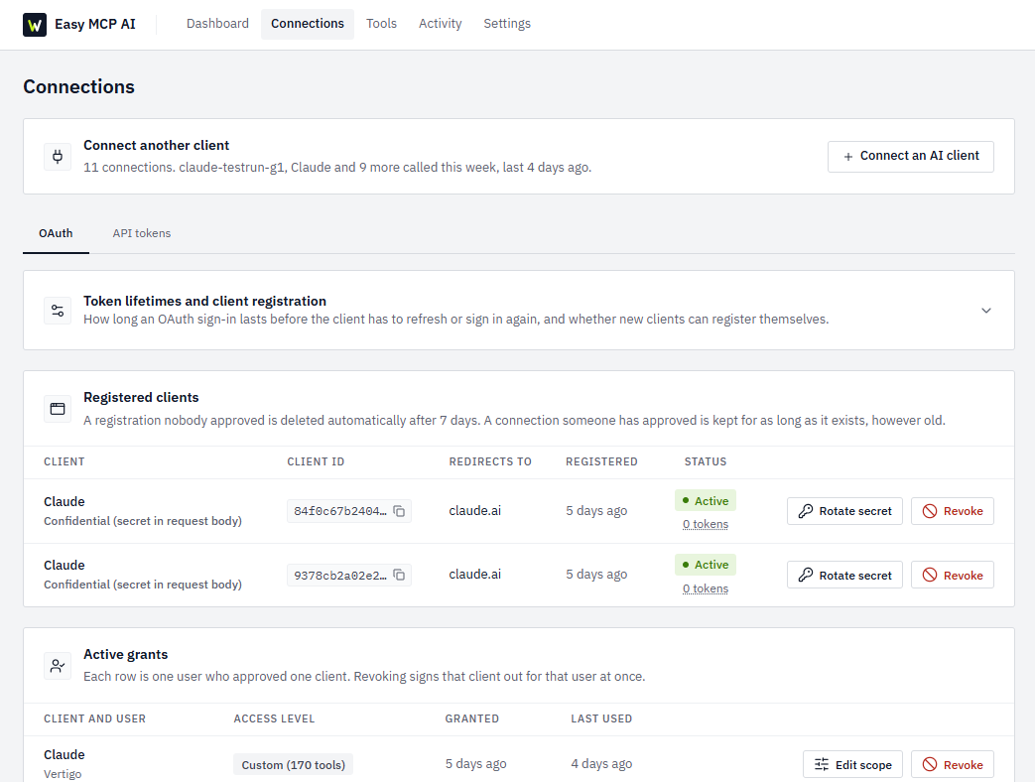Click the client ID 84f0c67b2404 text
Image resolution: width=1035 pixels, height=782 pixels.
[340, 511]
